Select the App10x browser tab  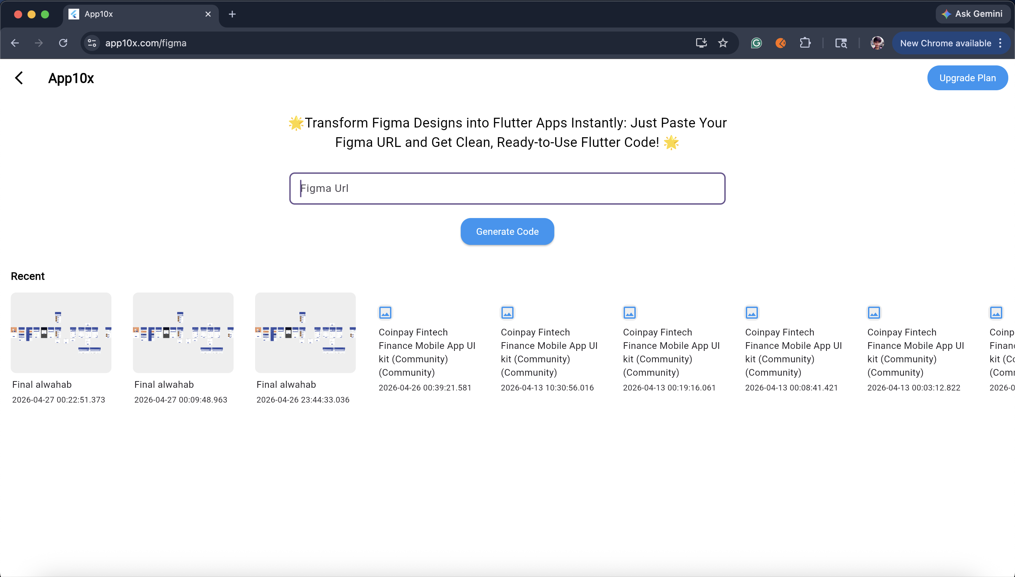coord(141,14)
